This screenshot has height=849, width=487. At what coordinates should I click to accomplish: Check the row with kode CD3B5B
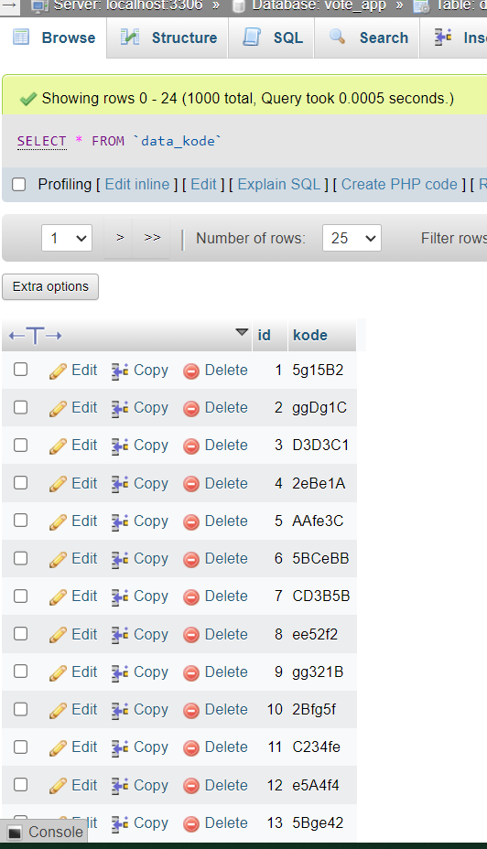coord(20,596)
